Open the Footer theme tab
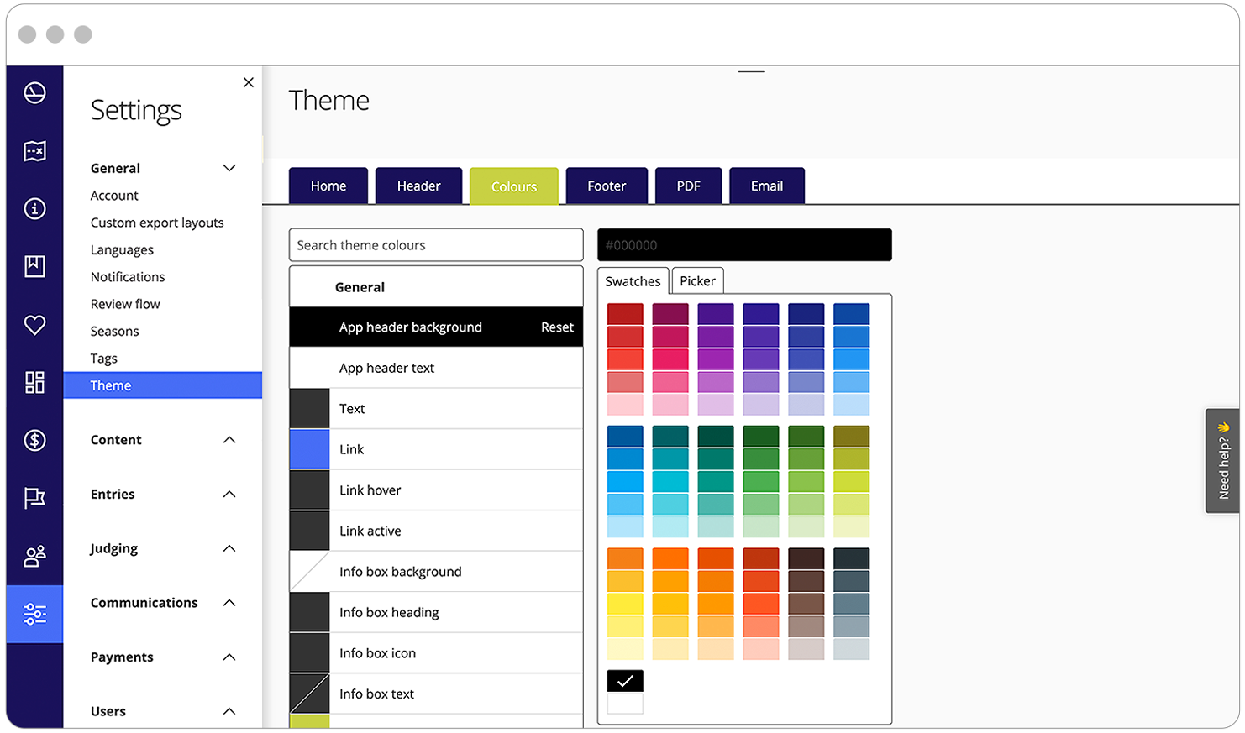The width and height of the screenshot is (1245, 733). click(x=607, y=186)
